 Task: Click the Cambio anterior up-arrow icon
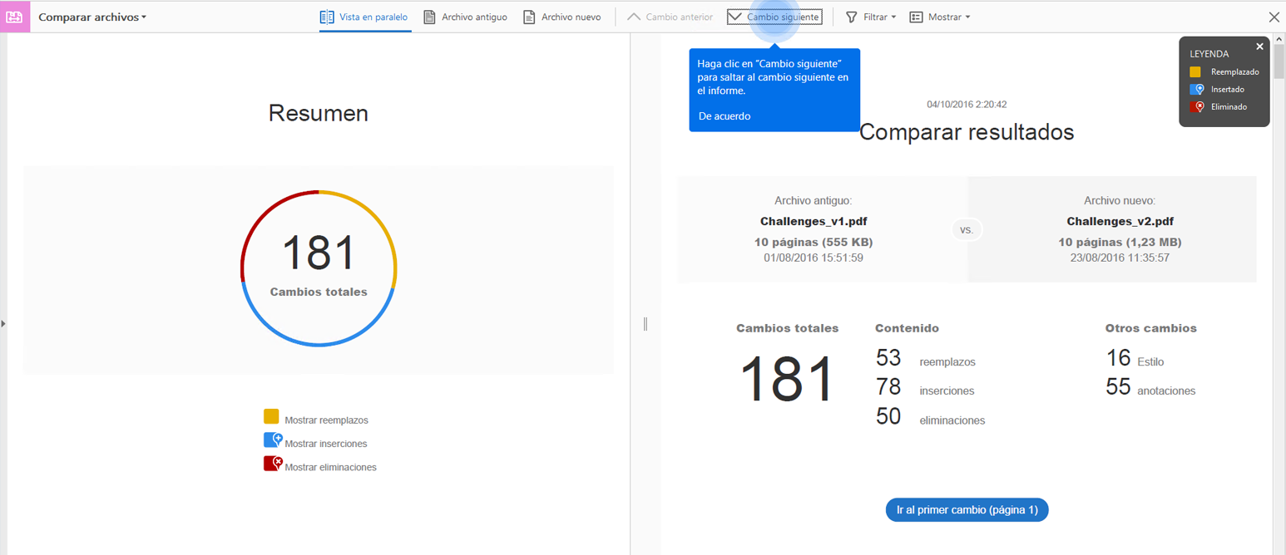click(634, 17)
